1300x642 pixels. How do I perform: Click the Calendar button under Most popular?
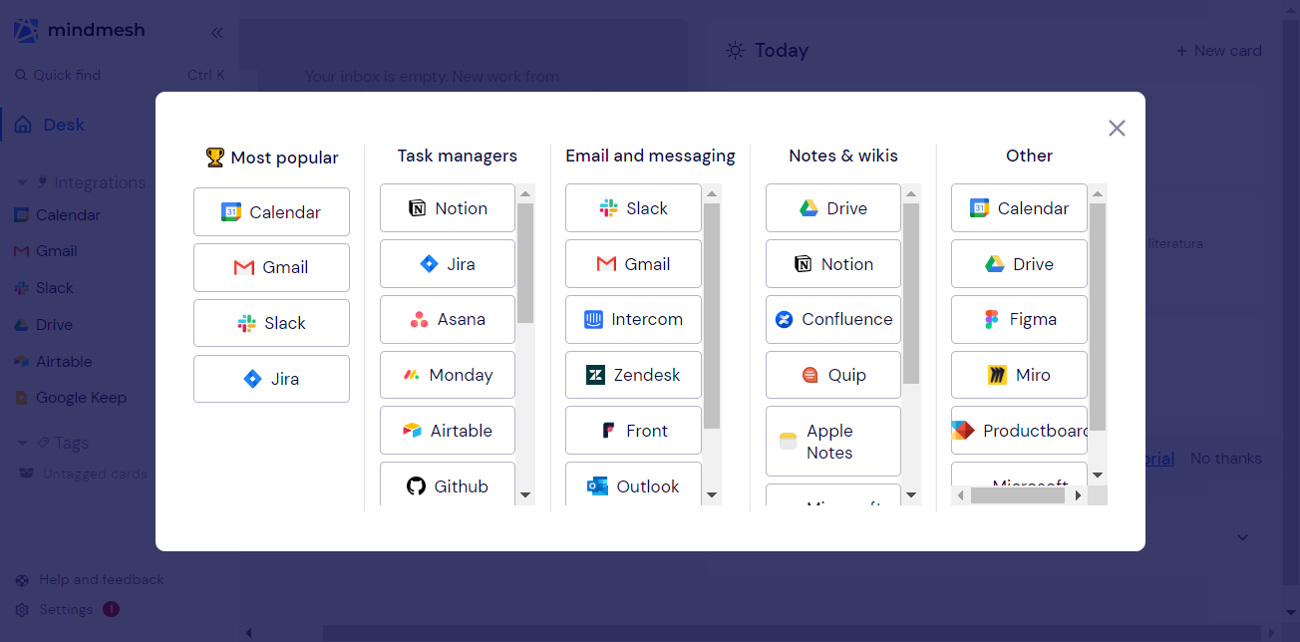(271, 212)
